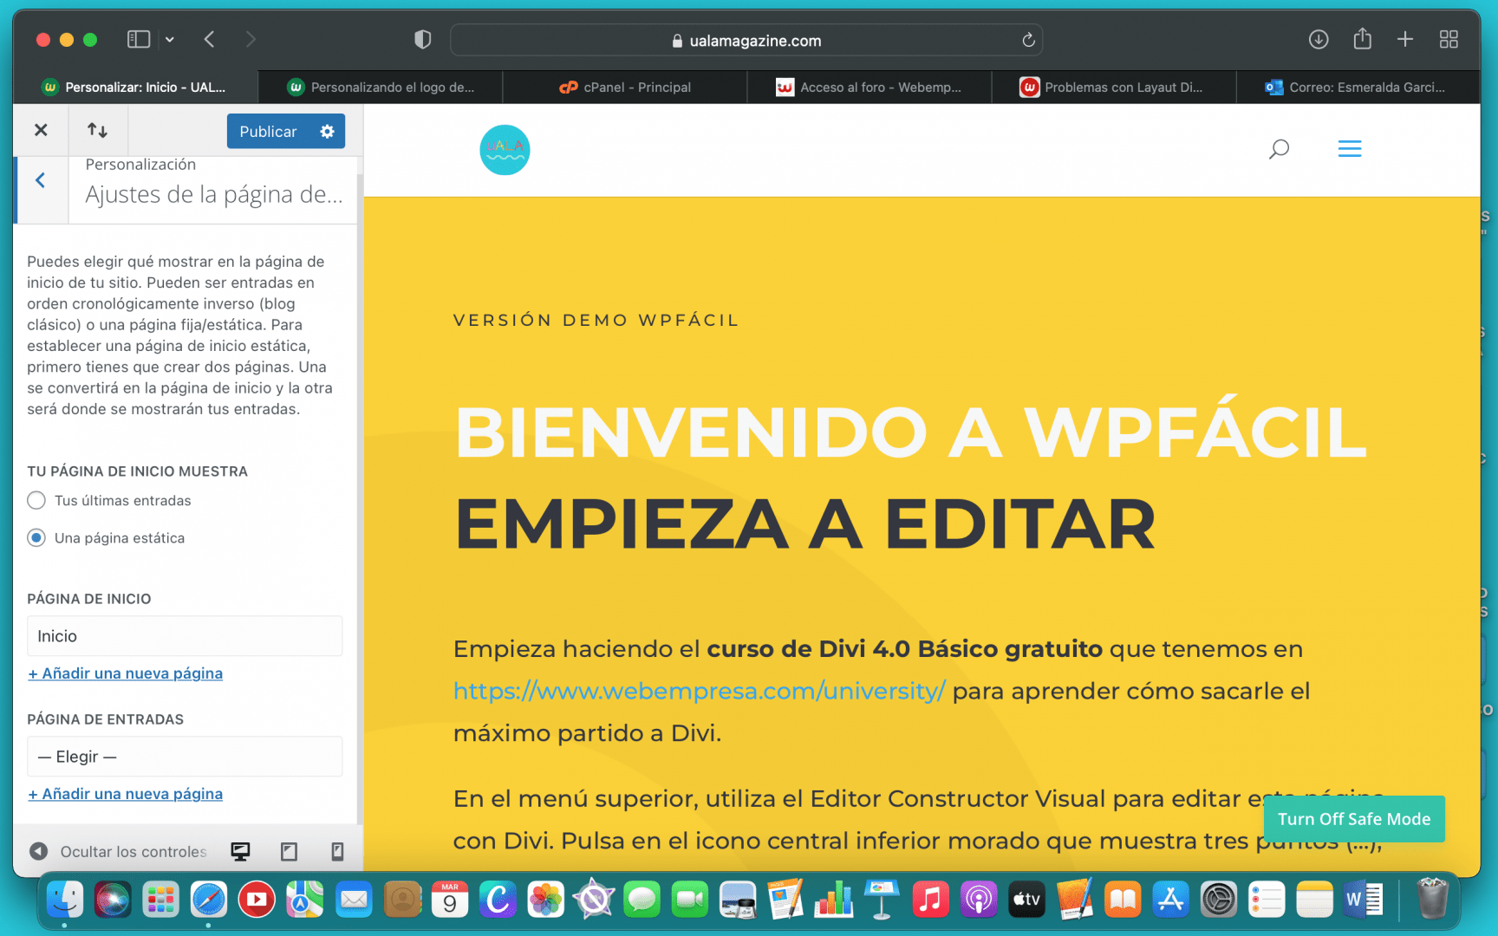This screenshot has width=1498, height=936.
Task: Click the ualamagazine.com address bar
Action: [x=746, y=40]
